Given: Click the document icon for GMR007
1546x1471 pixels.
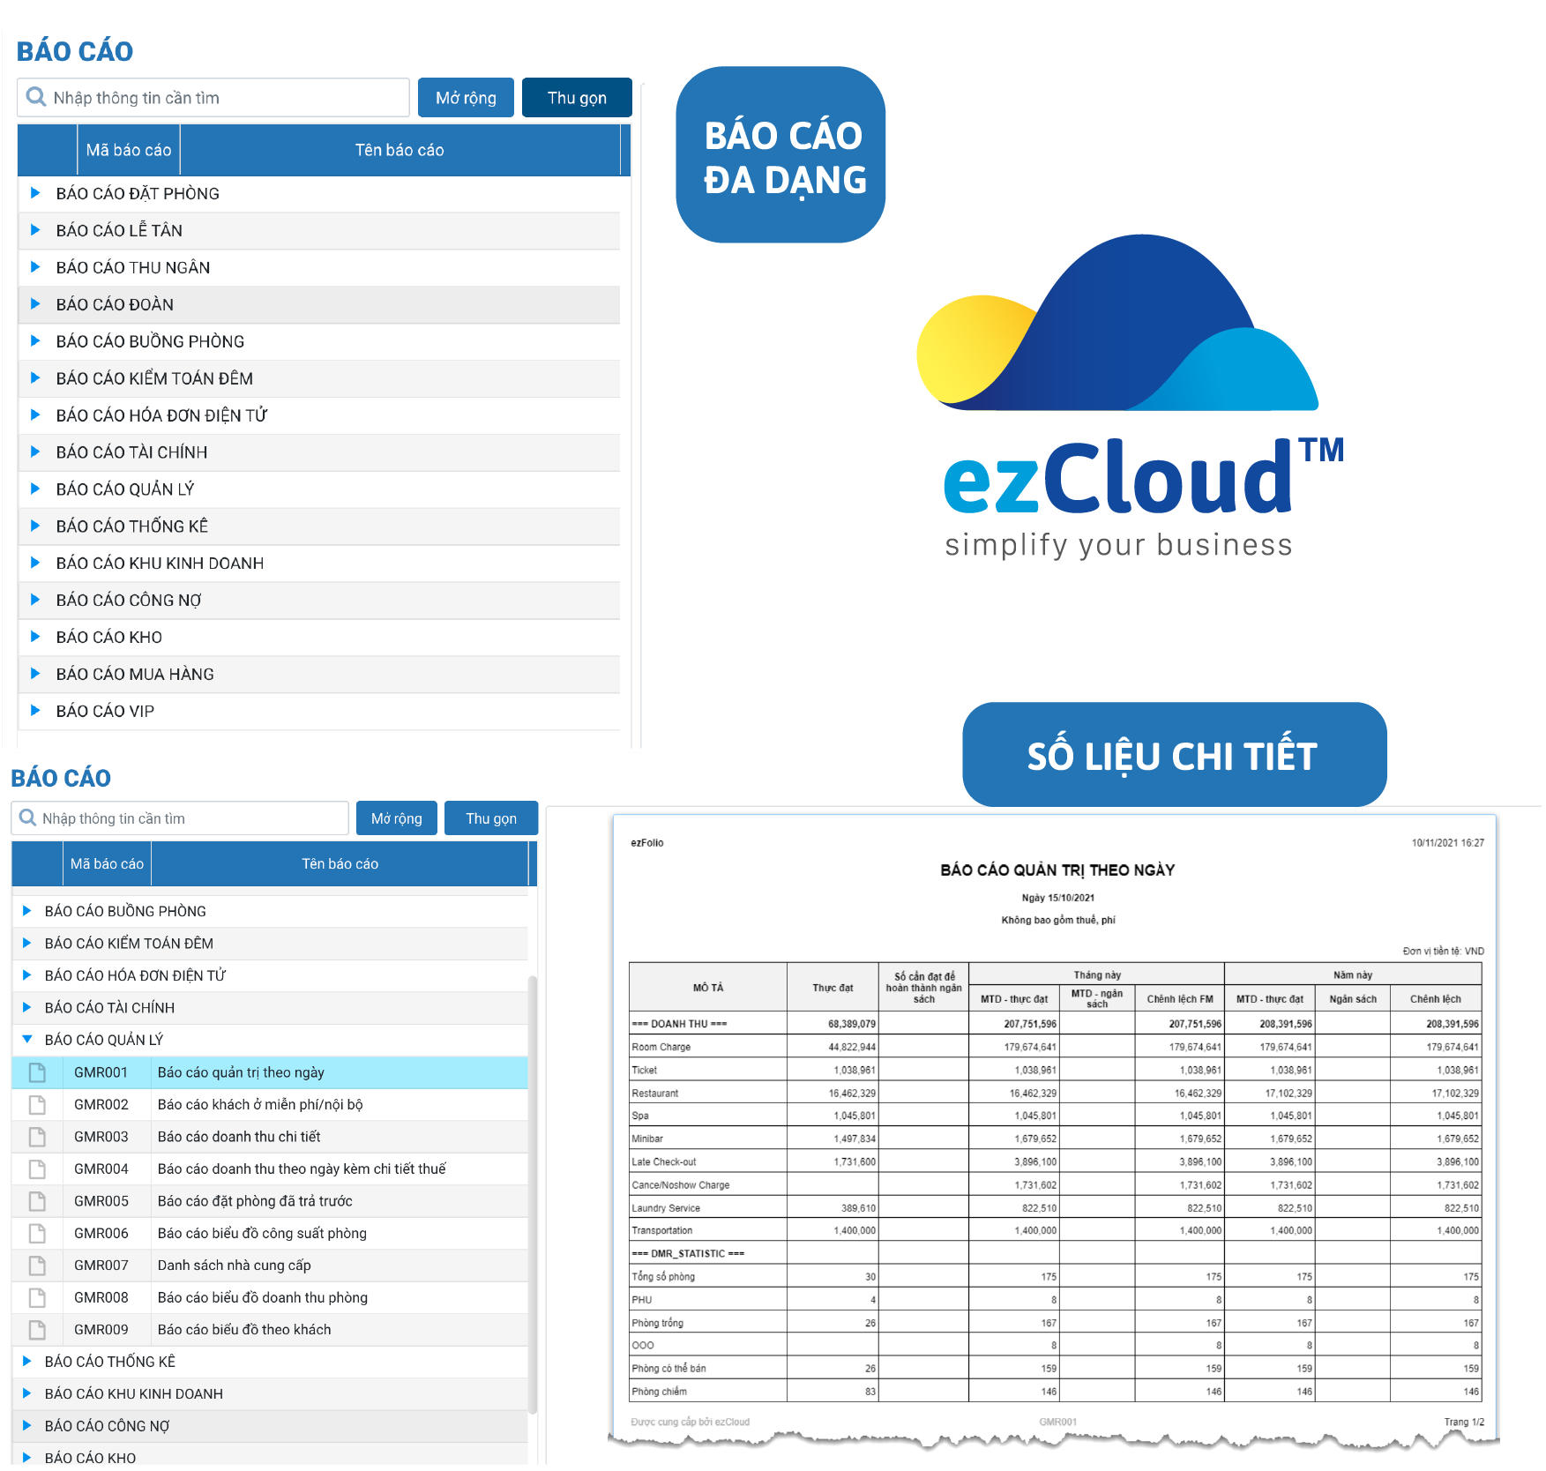Looking at the screenshot, I should (37, 1266).
